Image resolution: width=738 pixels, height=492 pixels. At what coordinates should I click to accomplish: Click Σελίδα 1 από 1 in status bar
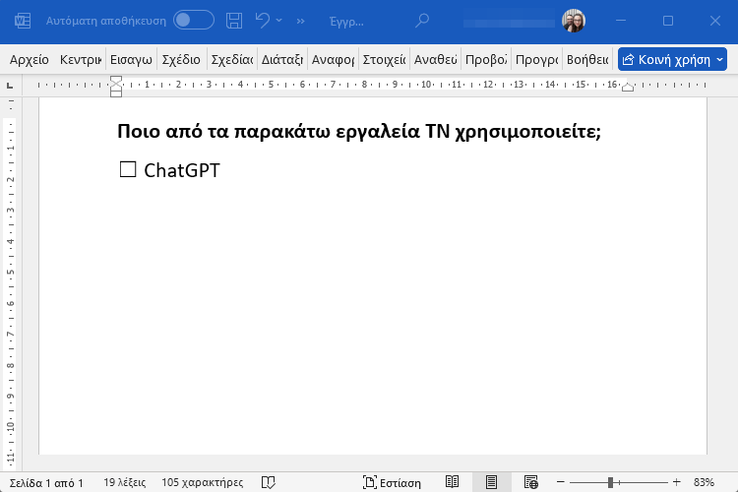click(x=46, y=482)
